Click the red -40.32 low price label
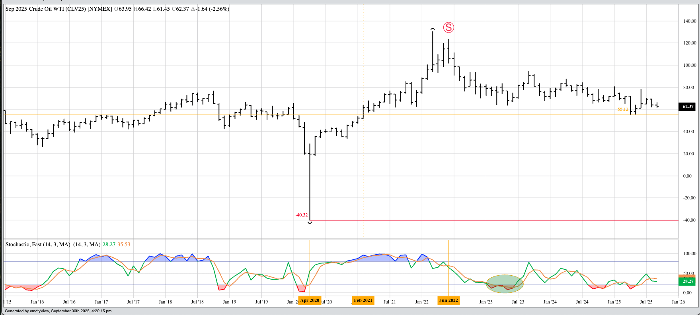Image resolution: width=700 pixels, height=315 pixels. point(301,215)
